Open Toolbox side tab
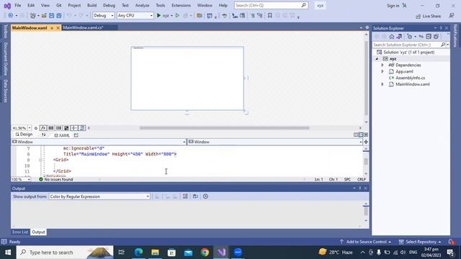The width and height of the screenshot is (461, 259). (5, 31)
